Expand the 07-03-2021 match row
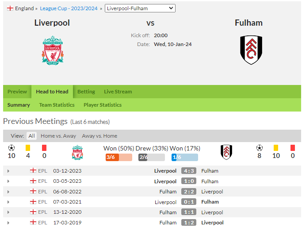 [8, 202]
